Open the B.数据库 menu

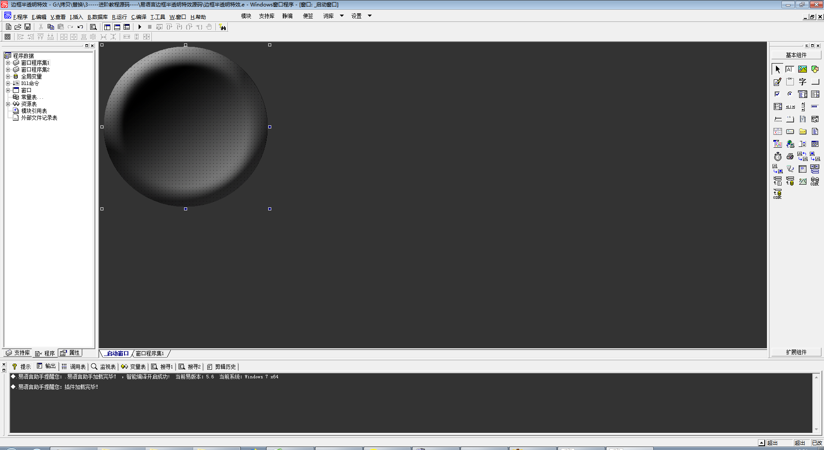click(97, 17)
